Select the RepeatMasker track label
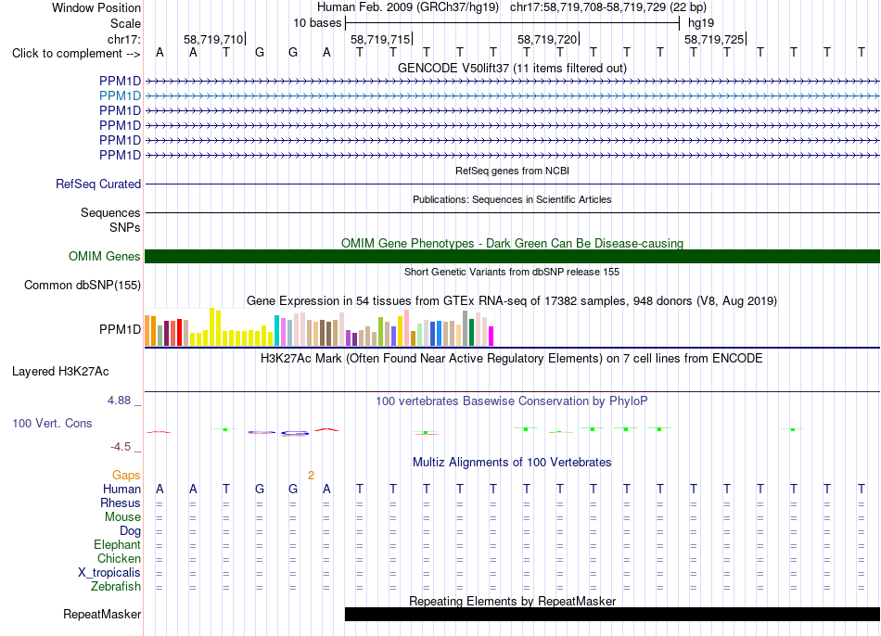881x636 pixels. click(102, 614)
